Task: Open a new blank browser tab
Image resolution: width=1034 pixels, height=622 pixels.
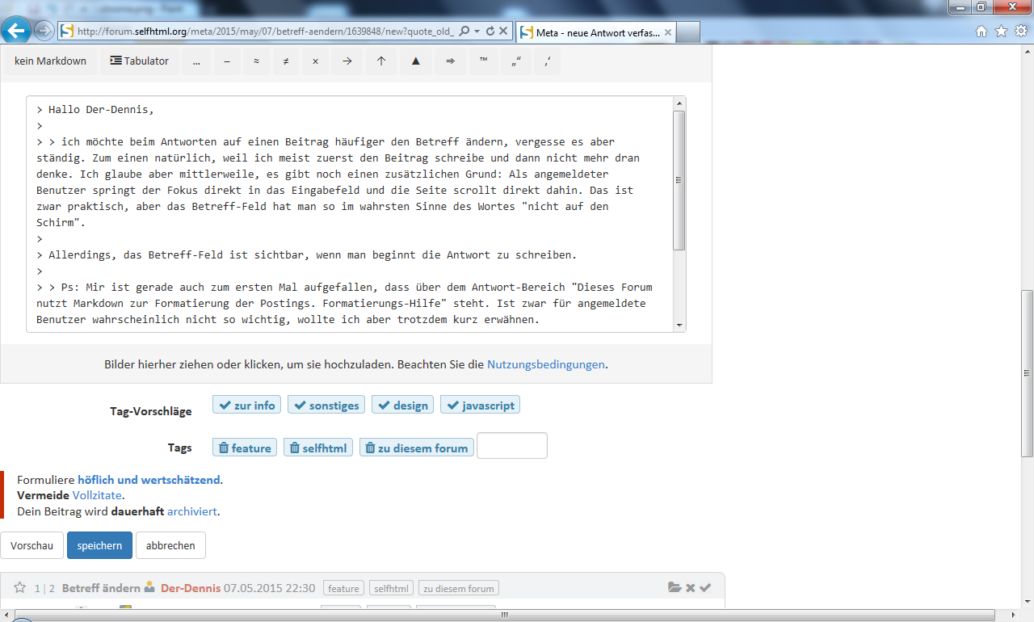Action: pos(687,32)
